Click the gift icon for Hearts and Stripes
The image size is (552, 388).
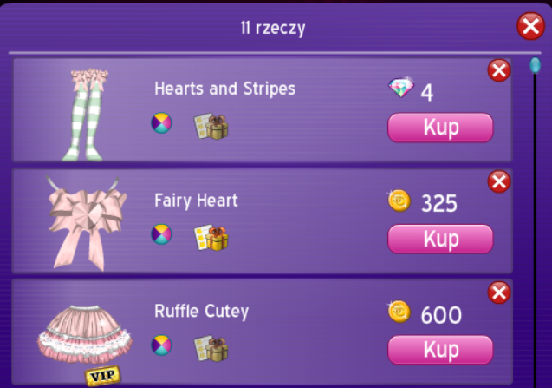(211, 126)
